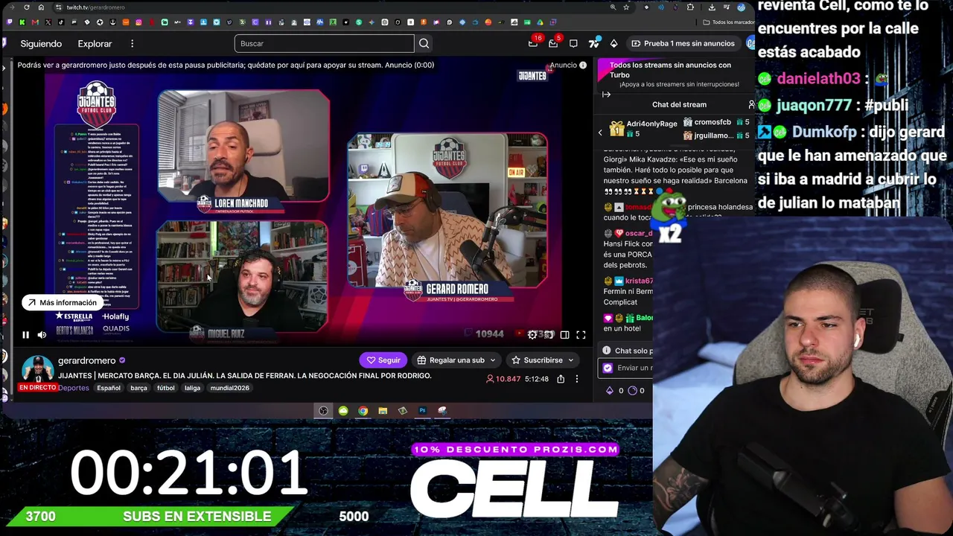Open the Bits balance diamond icon below chat
The image size is (953, 536).
611,390
